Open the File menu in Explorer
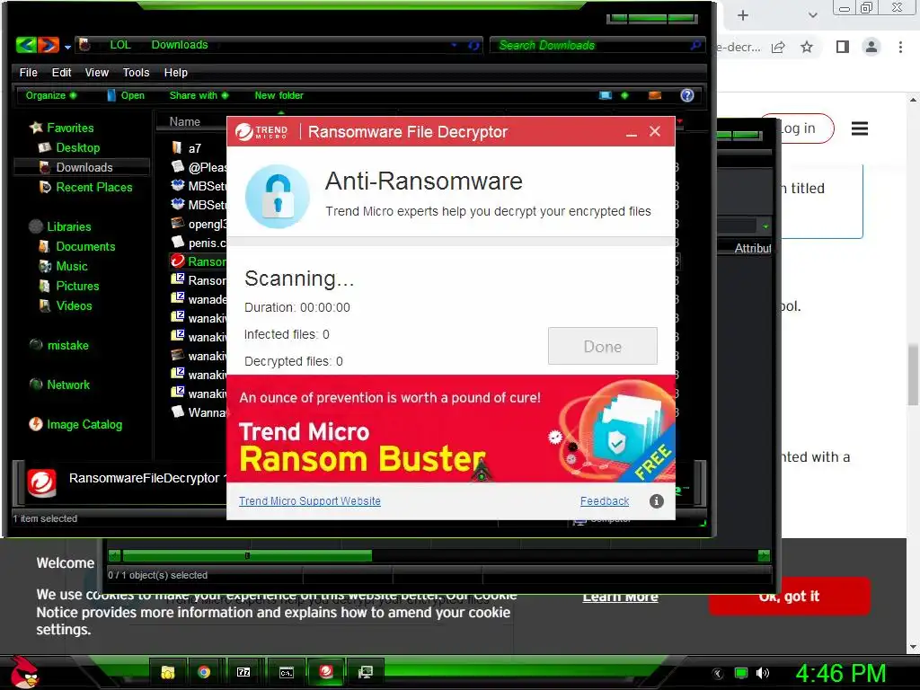This screenshot has height=690, width=920. pos(28,72)
